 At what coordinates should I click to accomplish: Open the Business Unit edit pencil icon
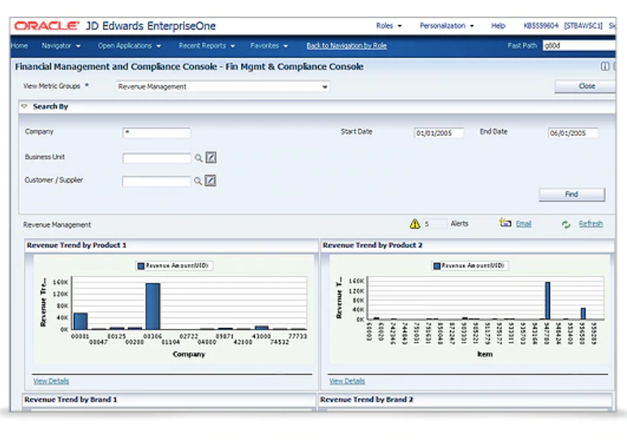[211, 158]
